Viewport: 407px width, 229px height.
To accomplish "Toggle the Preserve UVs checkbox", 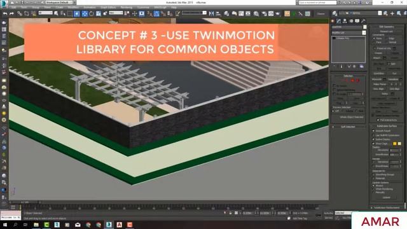I will pyautogui.click(x=375, y=48).
